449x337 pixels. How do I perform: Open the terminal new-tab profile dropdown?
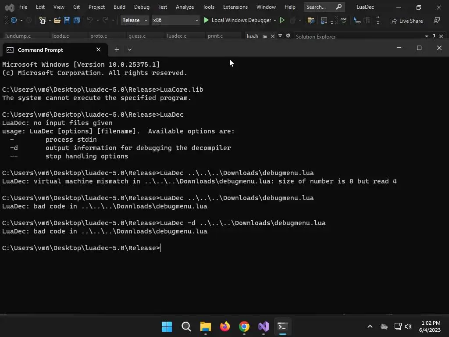pos(130,50)
